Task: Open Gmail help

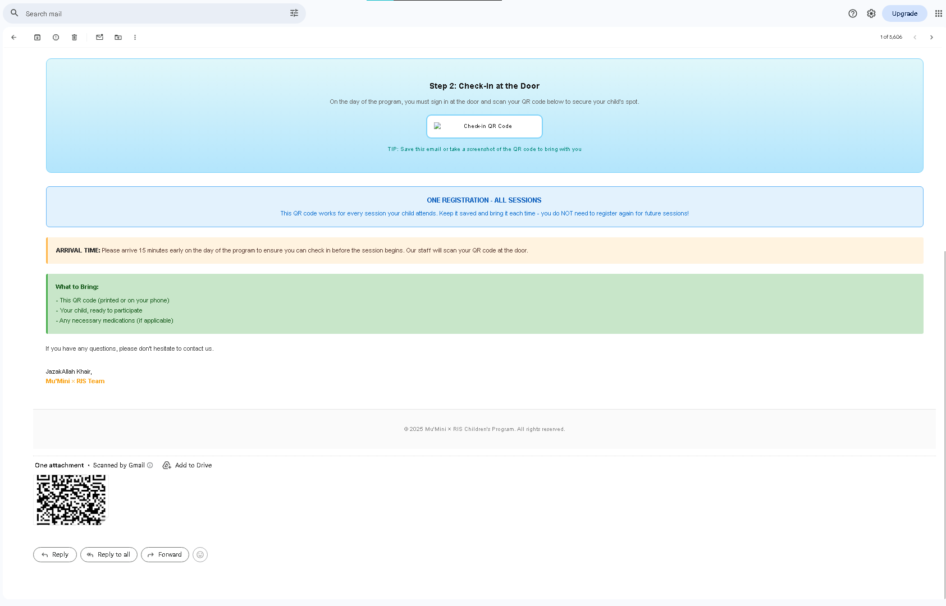Action: click(853, 13)
